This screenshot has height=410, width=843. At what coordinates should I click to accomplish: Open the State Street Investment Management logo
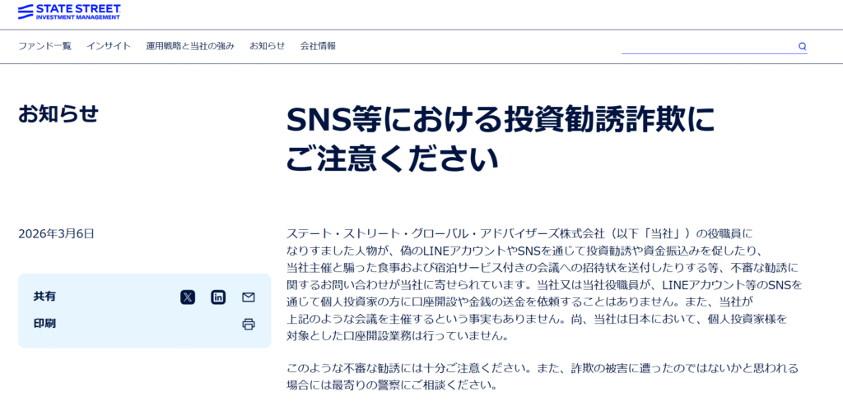[x=69, y=12]
